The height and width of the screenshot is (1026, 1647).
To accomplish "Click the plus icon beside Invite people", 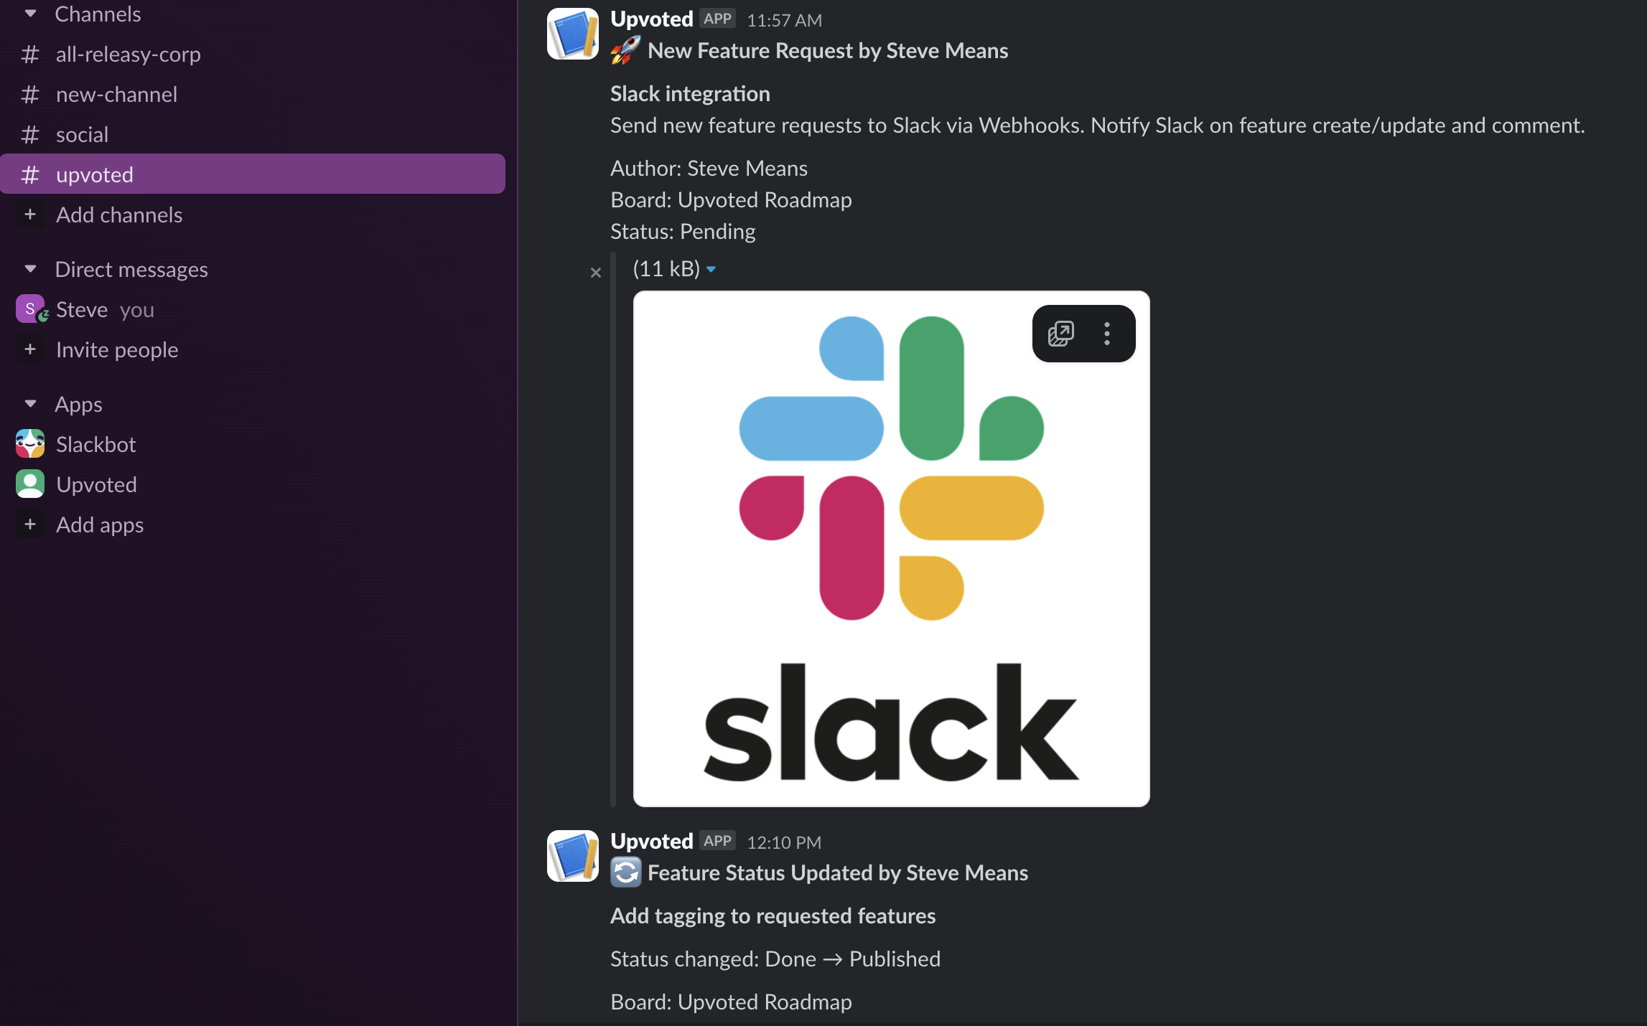I will tap(30, 349).
